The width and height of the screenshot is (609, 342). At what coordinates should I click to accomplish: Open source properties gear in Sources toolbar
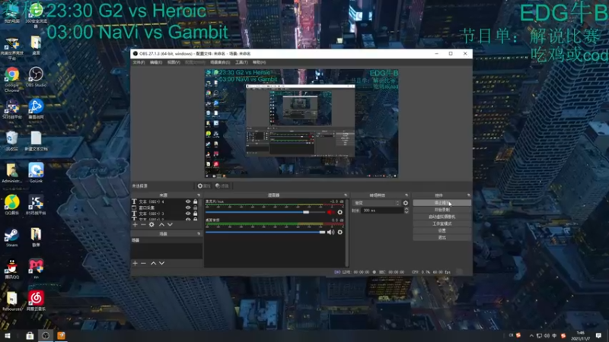click(x=151, y=224)
